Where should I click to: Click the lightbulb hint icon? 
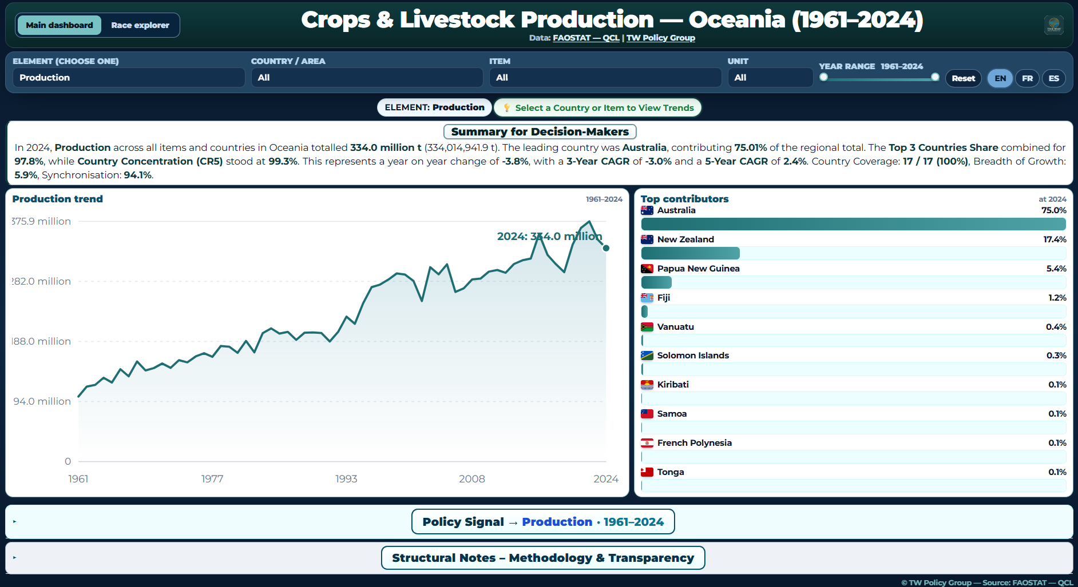506,107
